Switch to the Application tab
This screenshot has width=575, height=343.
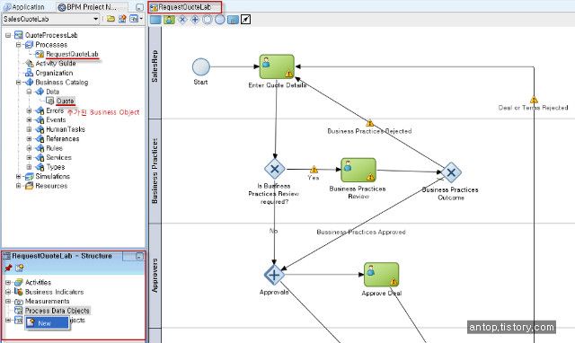pyautogui.click(x=24, y=7)
